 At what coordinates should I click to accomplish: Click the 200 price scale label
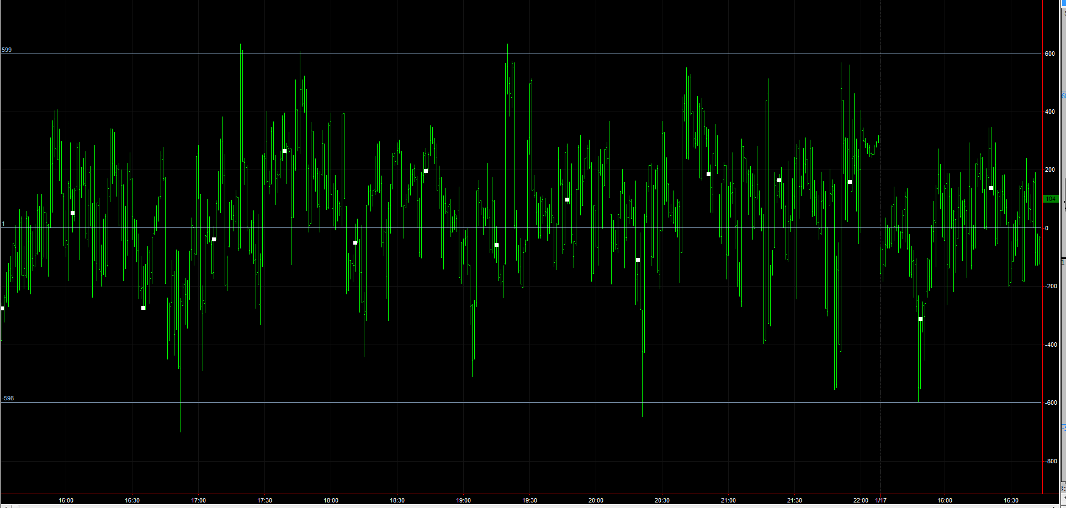(x=1050, y=170)
